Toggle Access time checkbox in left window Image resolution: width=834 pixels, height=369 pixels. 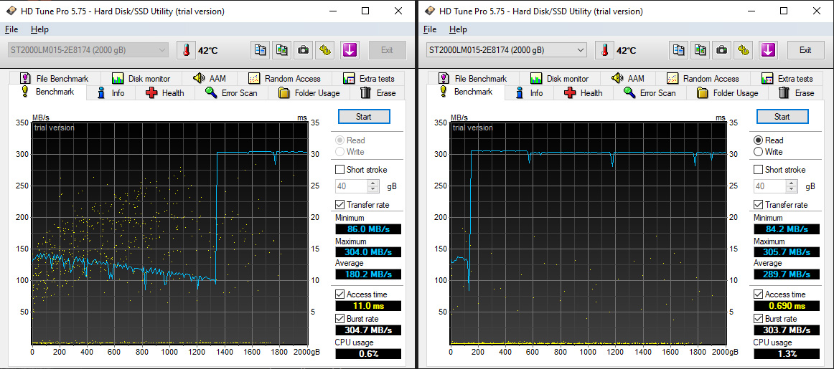[339, 294]
